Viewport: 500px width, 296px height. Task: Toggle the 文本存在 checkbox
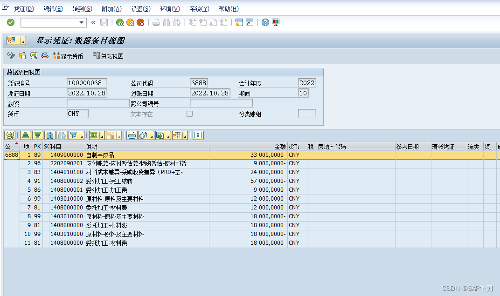pyautogui.click(x=190, y=114)
